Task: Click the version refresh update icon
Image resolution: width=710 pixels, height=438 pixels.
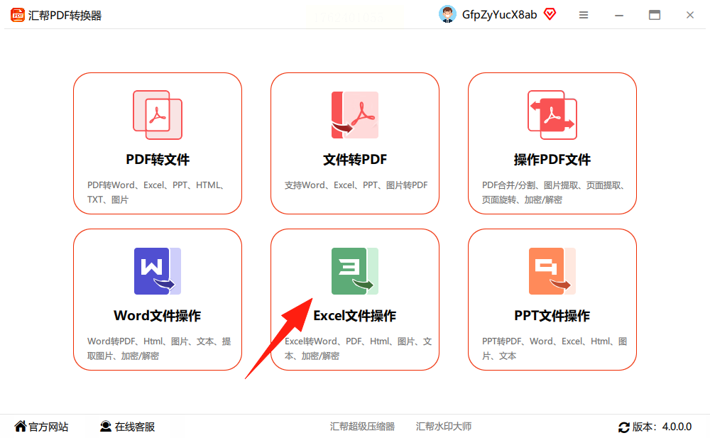Action: (x=624, y=427)
